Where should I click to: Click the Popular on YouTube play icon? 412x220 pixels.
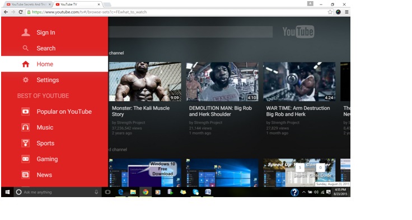click(x=26, y=112)
